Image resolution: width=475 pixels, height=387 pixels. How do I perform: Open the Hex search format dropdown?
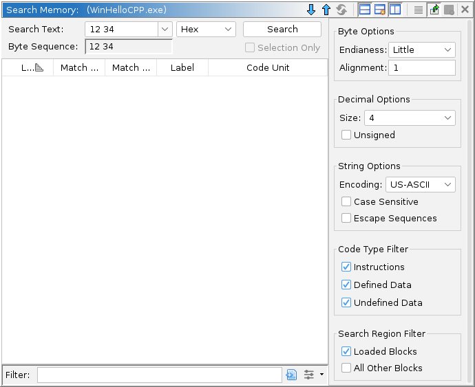[206, 30]
